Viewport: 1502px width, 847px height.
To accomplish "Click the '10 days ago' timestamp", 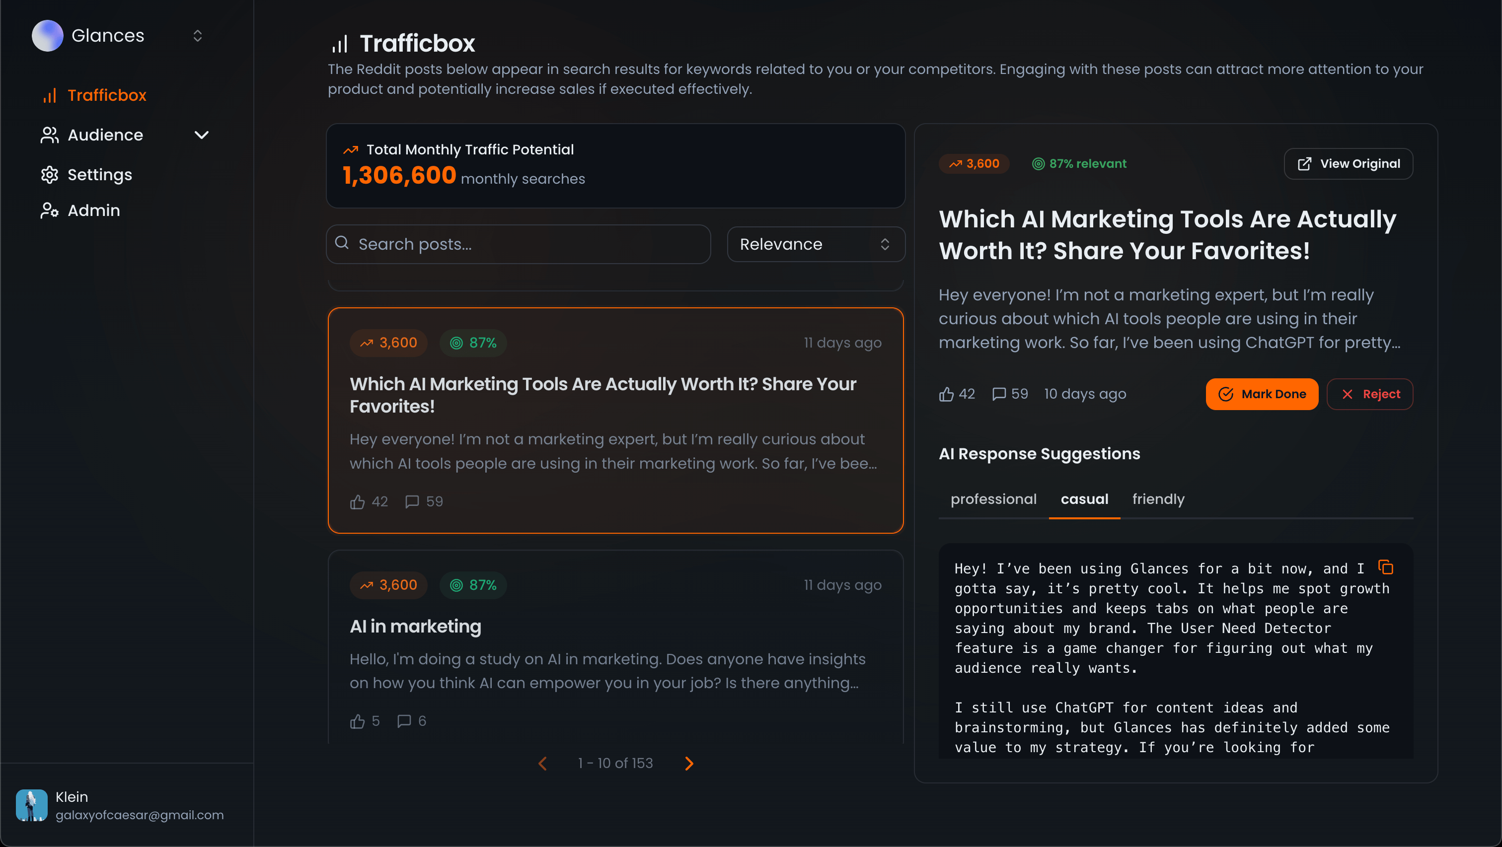I will coord(1085,394).
